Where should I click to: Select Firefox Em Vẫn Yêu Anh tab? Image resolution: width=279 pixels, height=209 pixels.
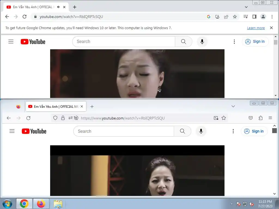[x=56, y=106]
